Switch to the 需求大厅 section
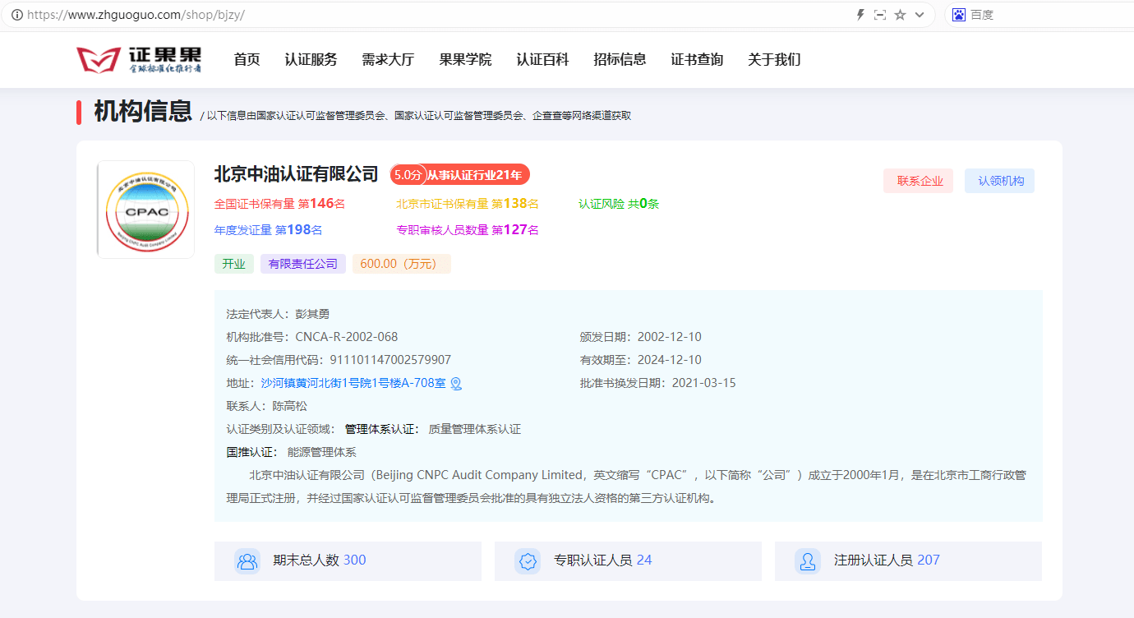 pyautogui.click(x=387, y=59)
